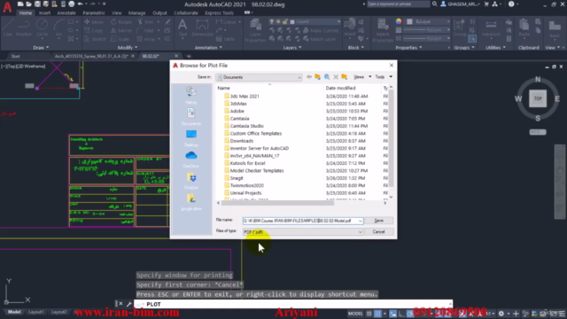Click the status bar settings gear
567x319 pixels.
pos(501,314)
